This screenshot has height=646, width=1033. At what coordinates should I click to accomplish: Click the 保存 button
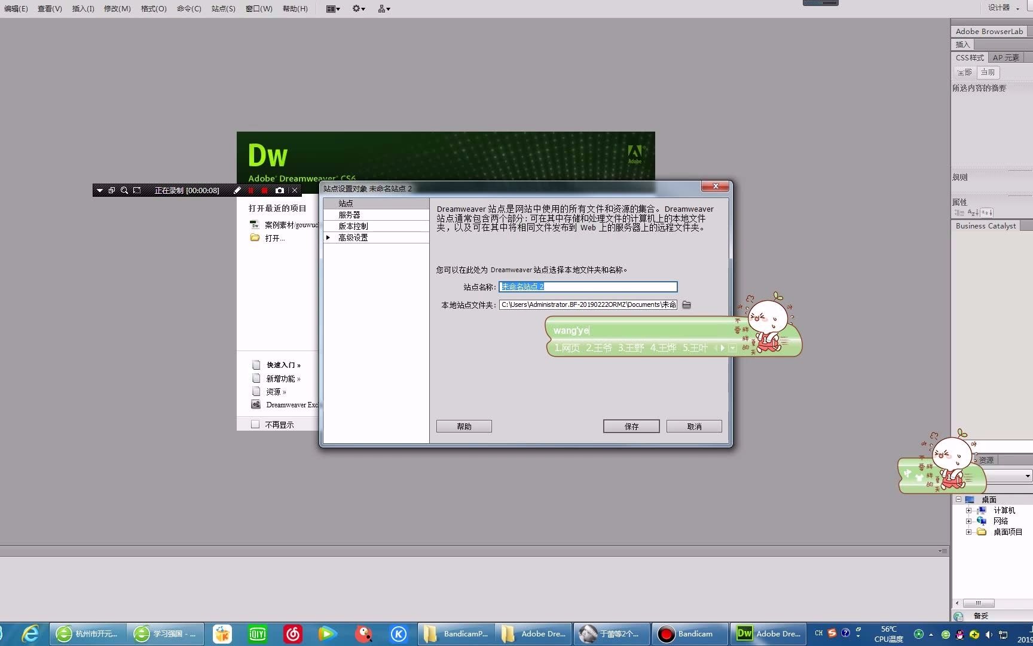631,426
